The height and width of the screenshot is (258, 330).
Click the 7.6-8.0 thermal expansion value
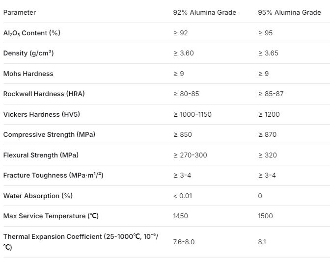(184, 242)
